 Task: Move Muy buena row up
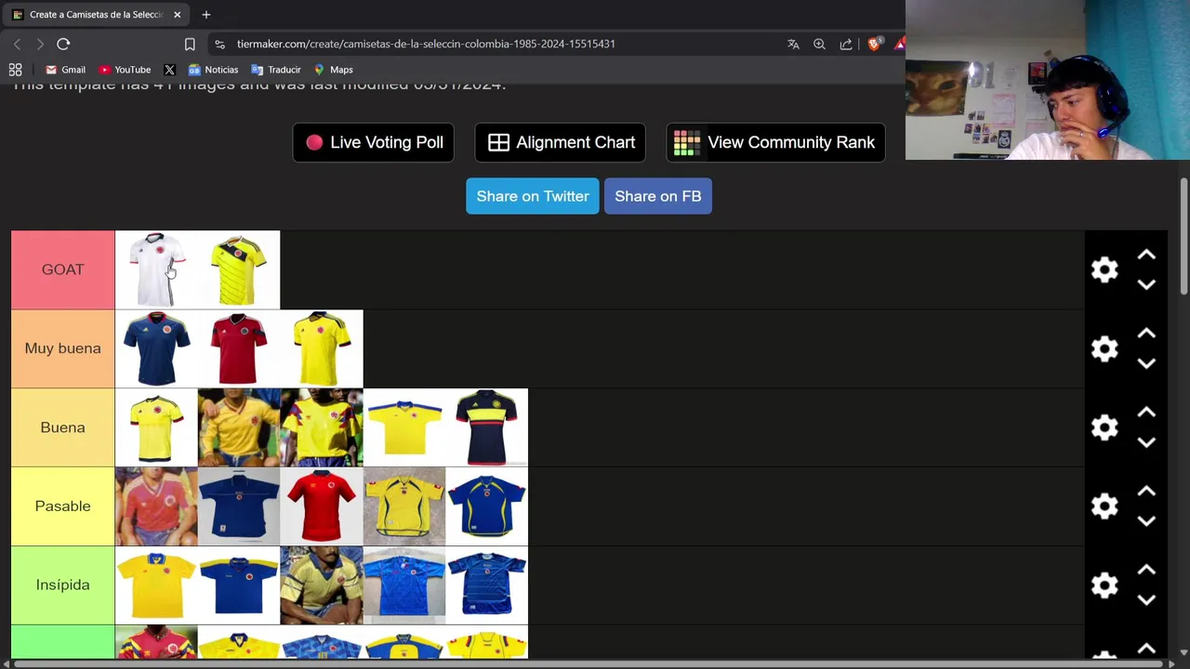[x=1146, y=334]
